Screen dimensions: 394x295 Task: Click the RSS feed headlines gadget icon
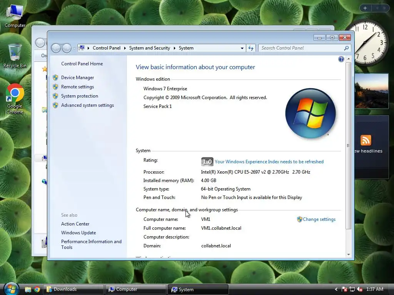366,140
